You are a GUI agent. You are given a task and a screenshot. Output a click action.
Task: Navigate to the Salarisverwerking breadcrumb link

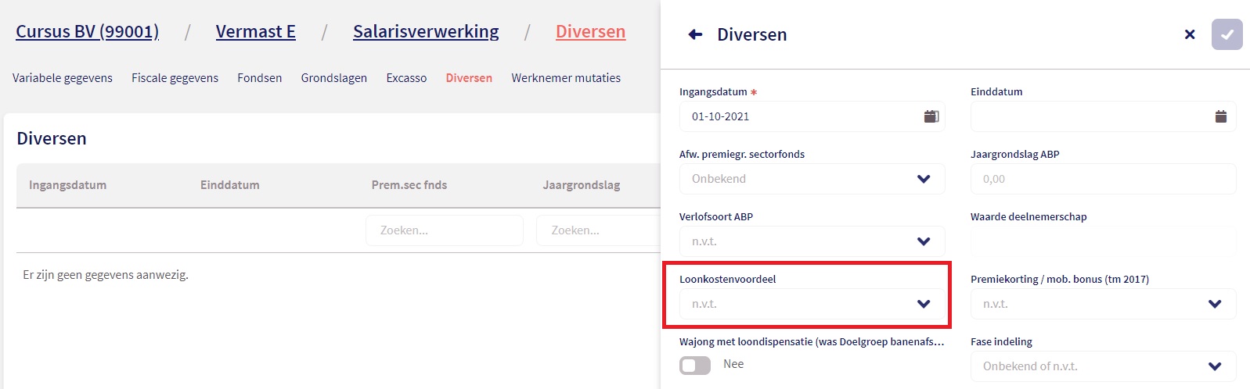[x=426, y=32]
